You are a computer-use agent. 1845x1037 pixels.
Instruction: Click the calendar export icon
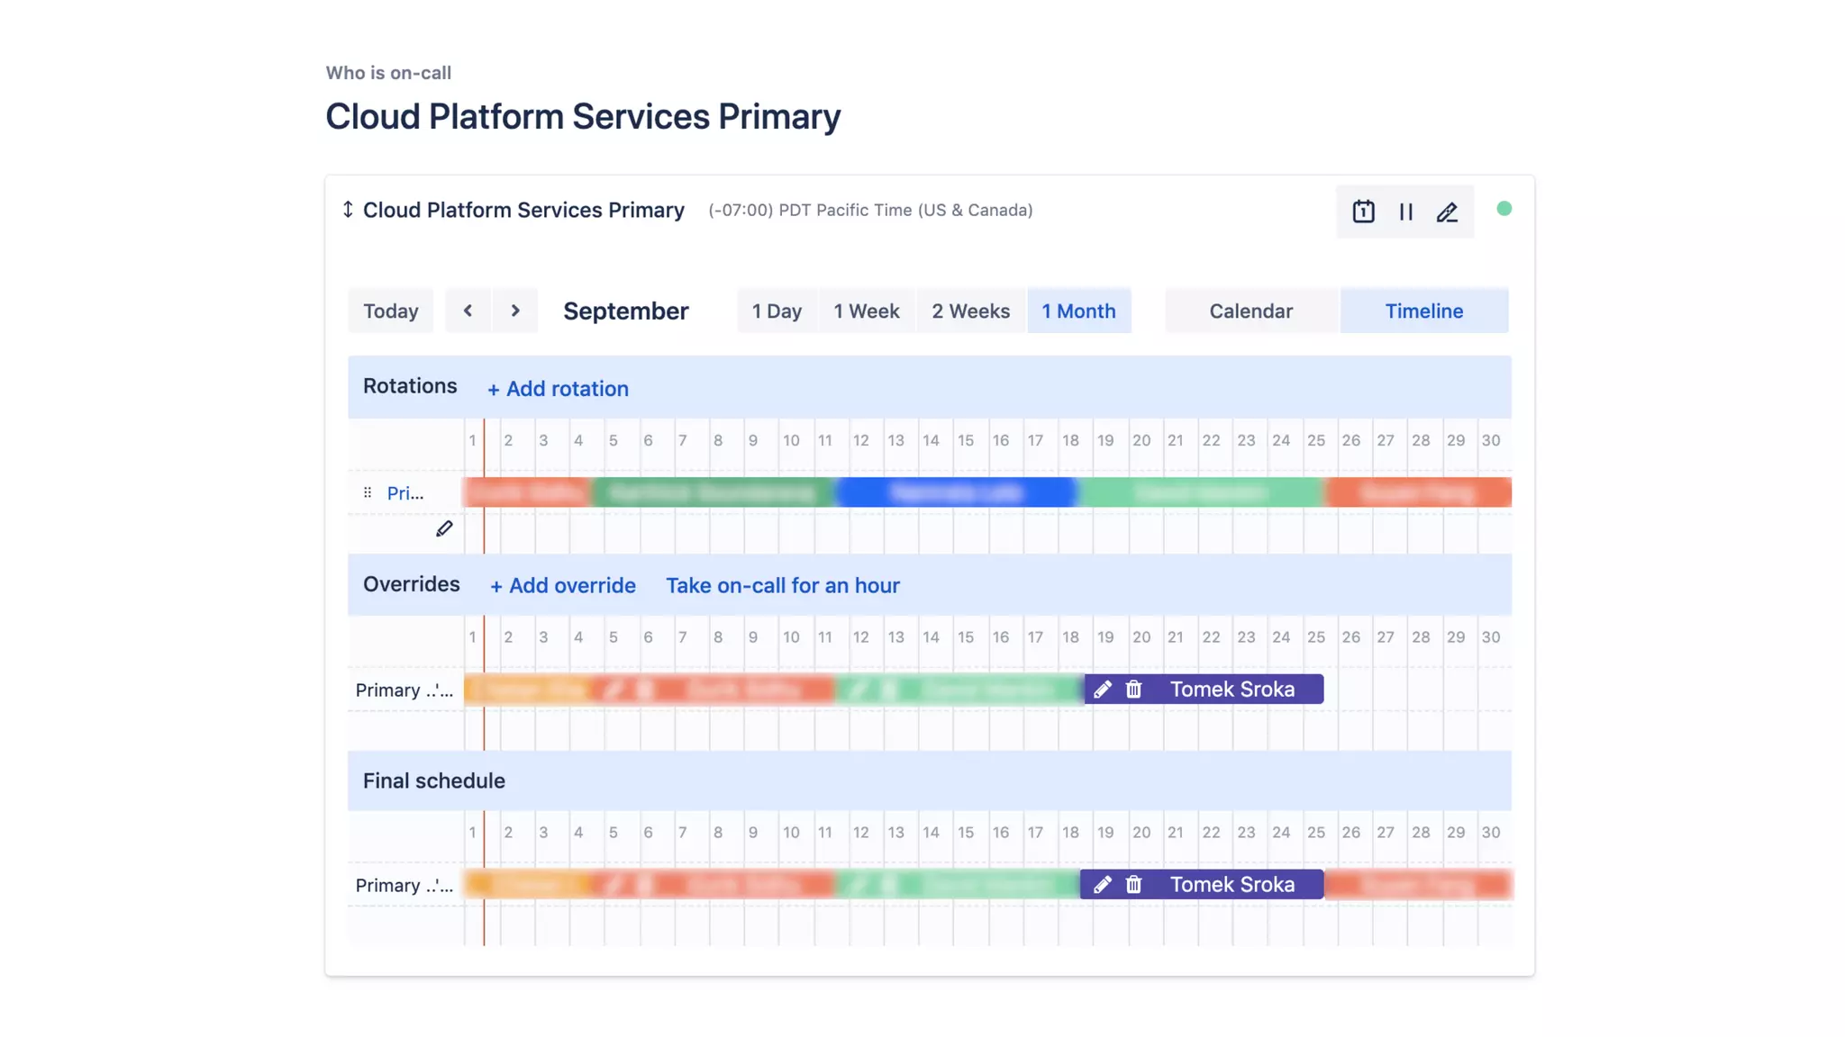[1363, 212]
